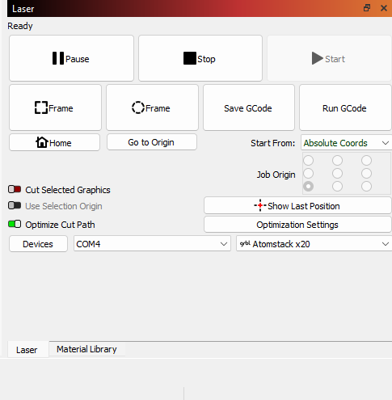Stop the laser job
The image size is (392, 400).
pos(200,58)
